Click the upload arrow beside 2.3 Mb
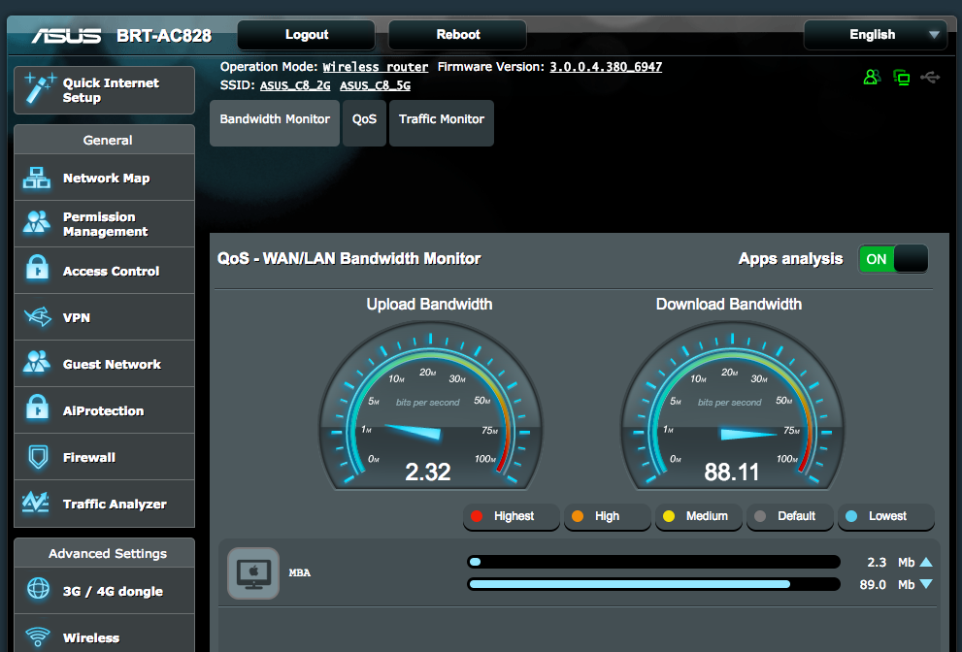Image resolution: width=962 pixels, height=652 pixels. [926, 562]
